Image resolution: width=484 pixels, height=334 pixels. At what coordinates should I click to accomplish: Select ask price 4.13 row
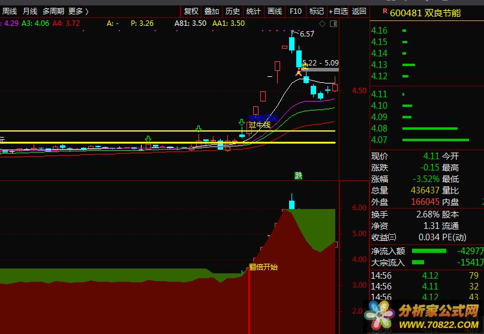tap(427, 65)
